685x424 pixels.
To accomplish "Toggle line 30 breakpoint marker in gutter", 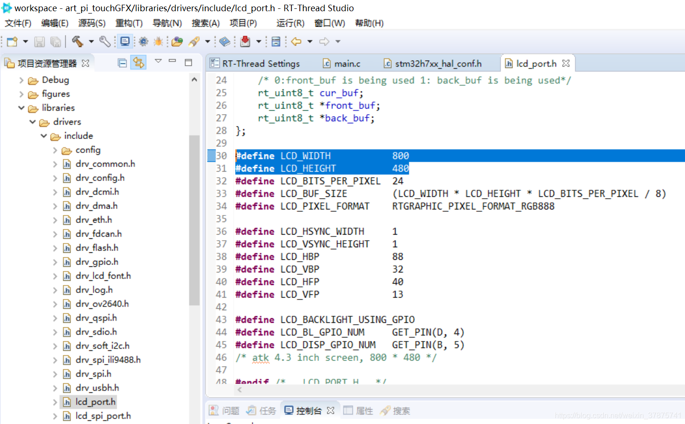I will pyautogui.click(x=211, y=156).
